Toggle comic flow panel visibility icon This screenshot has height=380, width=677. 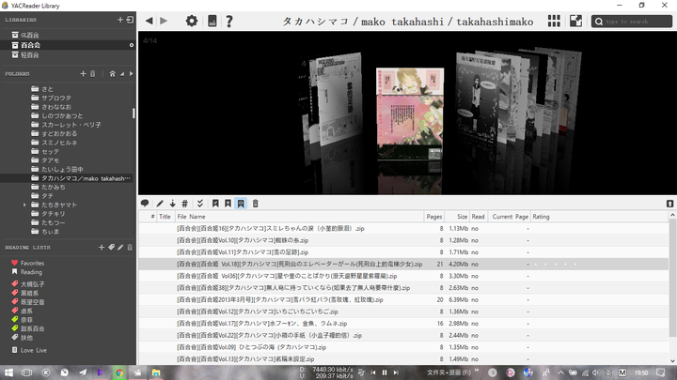click(x=669, y=204)
